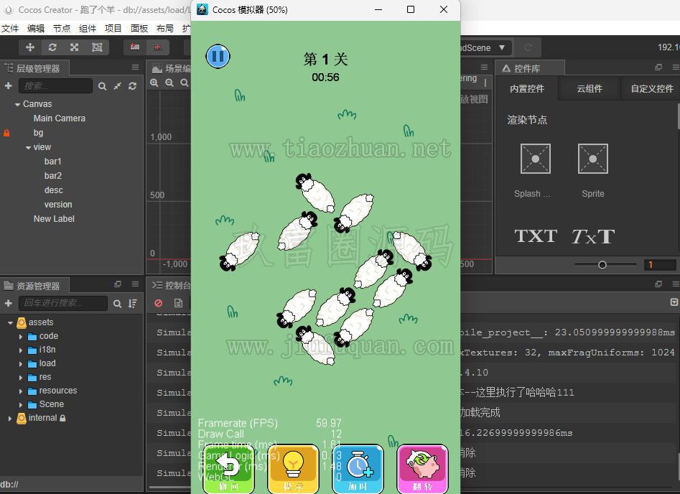Expand the internal assets database
Screen dimensions: 680x494
(x=10, y=419)
